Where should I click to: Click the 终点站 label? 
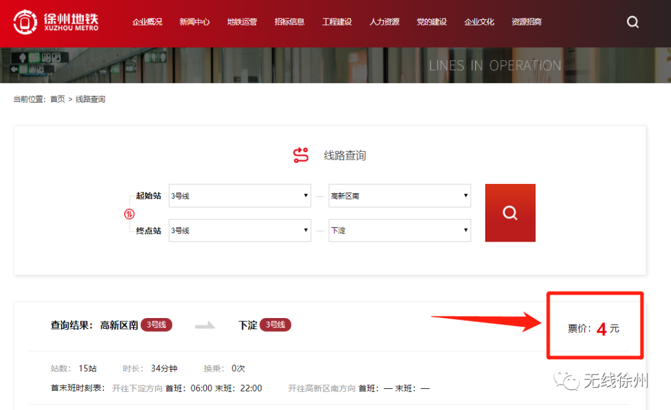click(148, 230)
